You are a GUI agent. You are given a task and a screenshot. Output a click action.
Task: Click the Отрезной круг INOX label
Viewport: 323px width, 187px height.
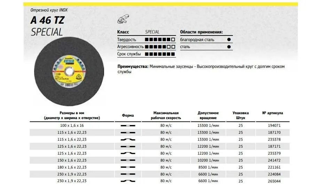click(49, 10)
